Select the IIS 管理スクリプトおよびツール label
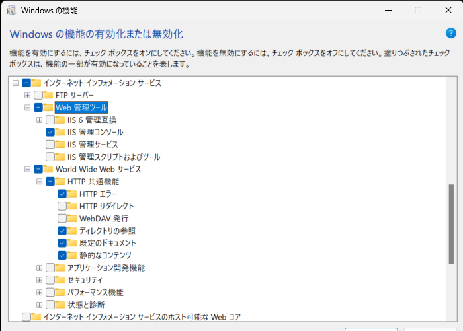Screen dimensions: 463x331 coord(114,157)
